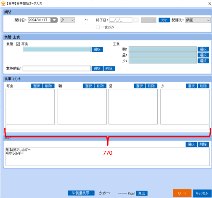The image size is (212, 198).
Task: Click the 食事病名 input field
Action: point(57,69)
